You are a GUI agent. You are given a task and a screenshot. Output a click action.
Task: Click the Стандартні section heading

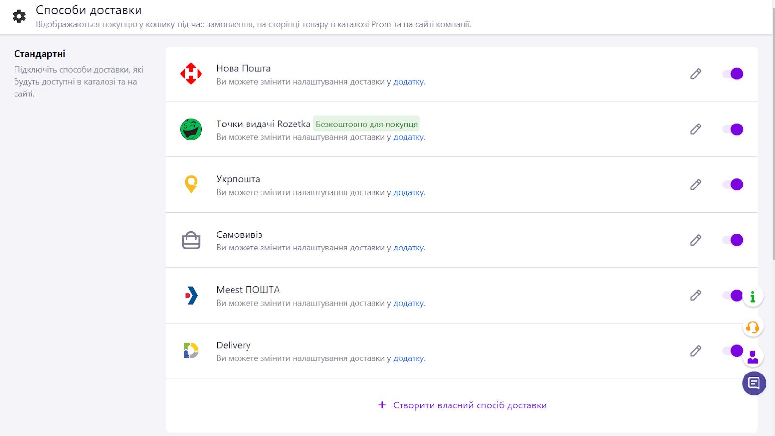pos(40,54)
